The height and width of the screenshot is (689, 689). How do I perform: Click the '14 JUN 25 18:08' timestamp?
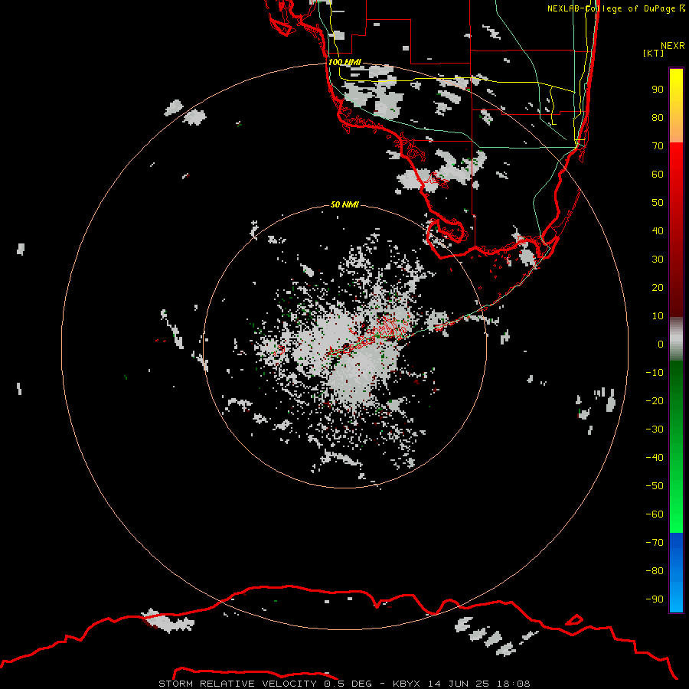coord(479,684)
